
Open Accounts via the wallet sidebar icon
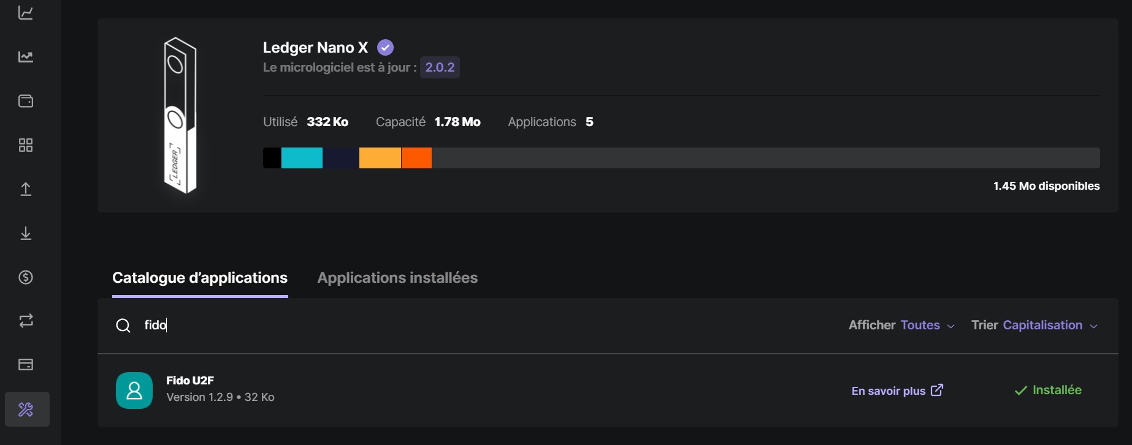pos(26,101)
